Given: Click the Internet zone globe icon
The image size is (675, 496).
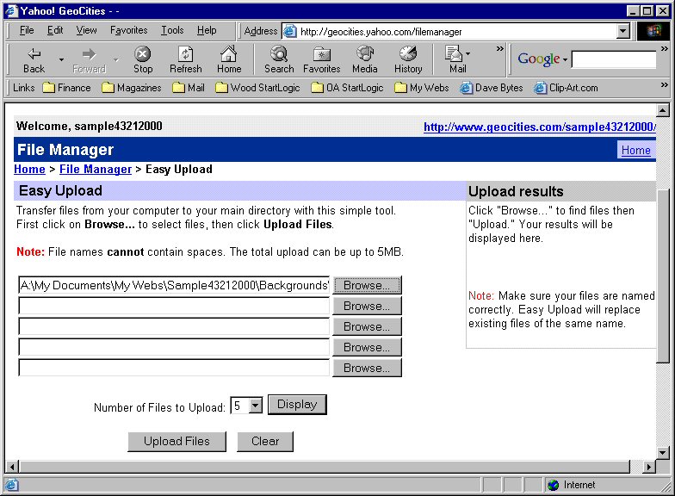Looking at the screenshot, I should [553, 485].
